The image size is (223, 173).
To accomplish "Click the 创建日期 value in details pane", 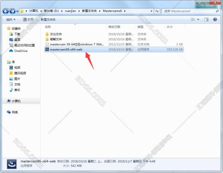I will point(136,161).
